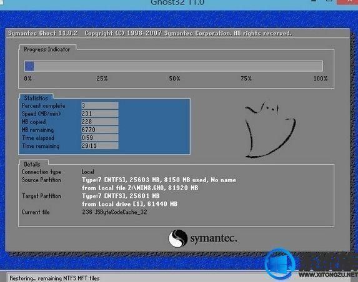
Task: Click the Statistics heading
Action: point(36,98)
